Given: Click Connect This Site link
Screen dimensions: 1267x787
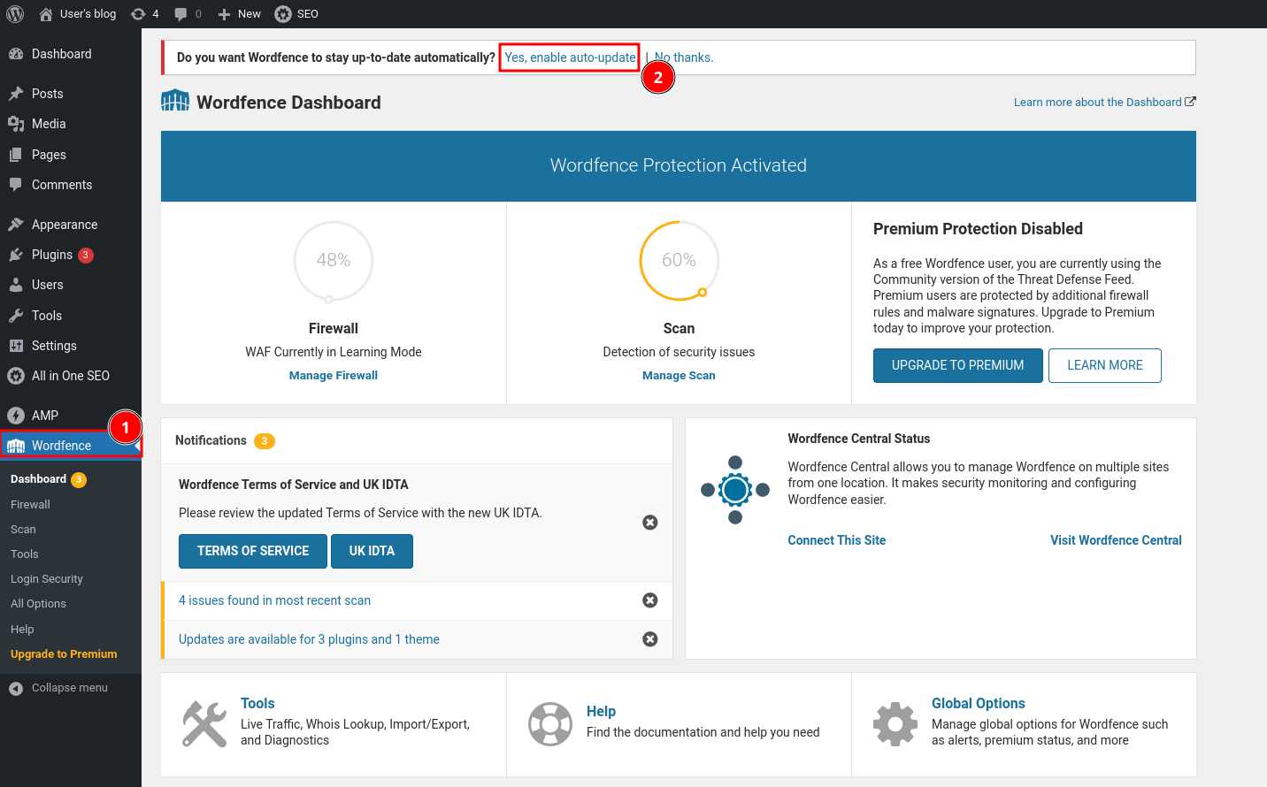Looking at the screenshot, I should [x=836, y=540].
